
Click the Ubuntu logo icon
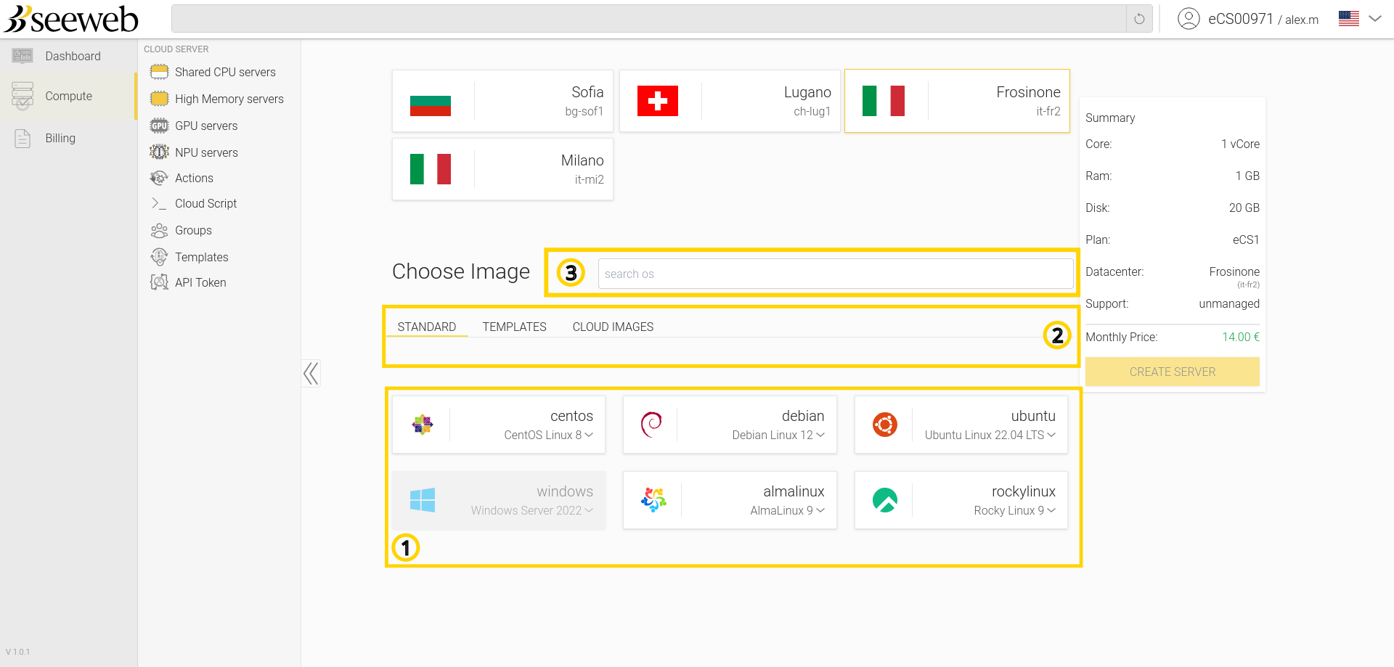(885, 425)
